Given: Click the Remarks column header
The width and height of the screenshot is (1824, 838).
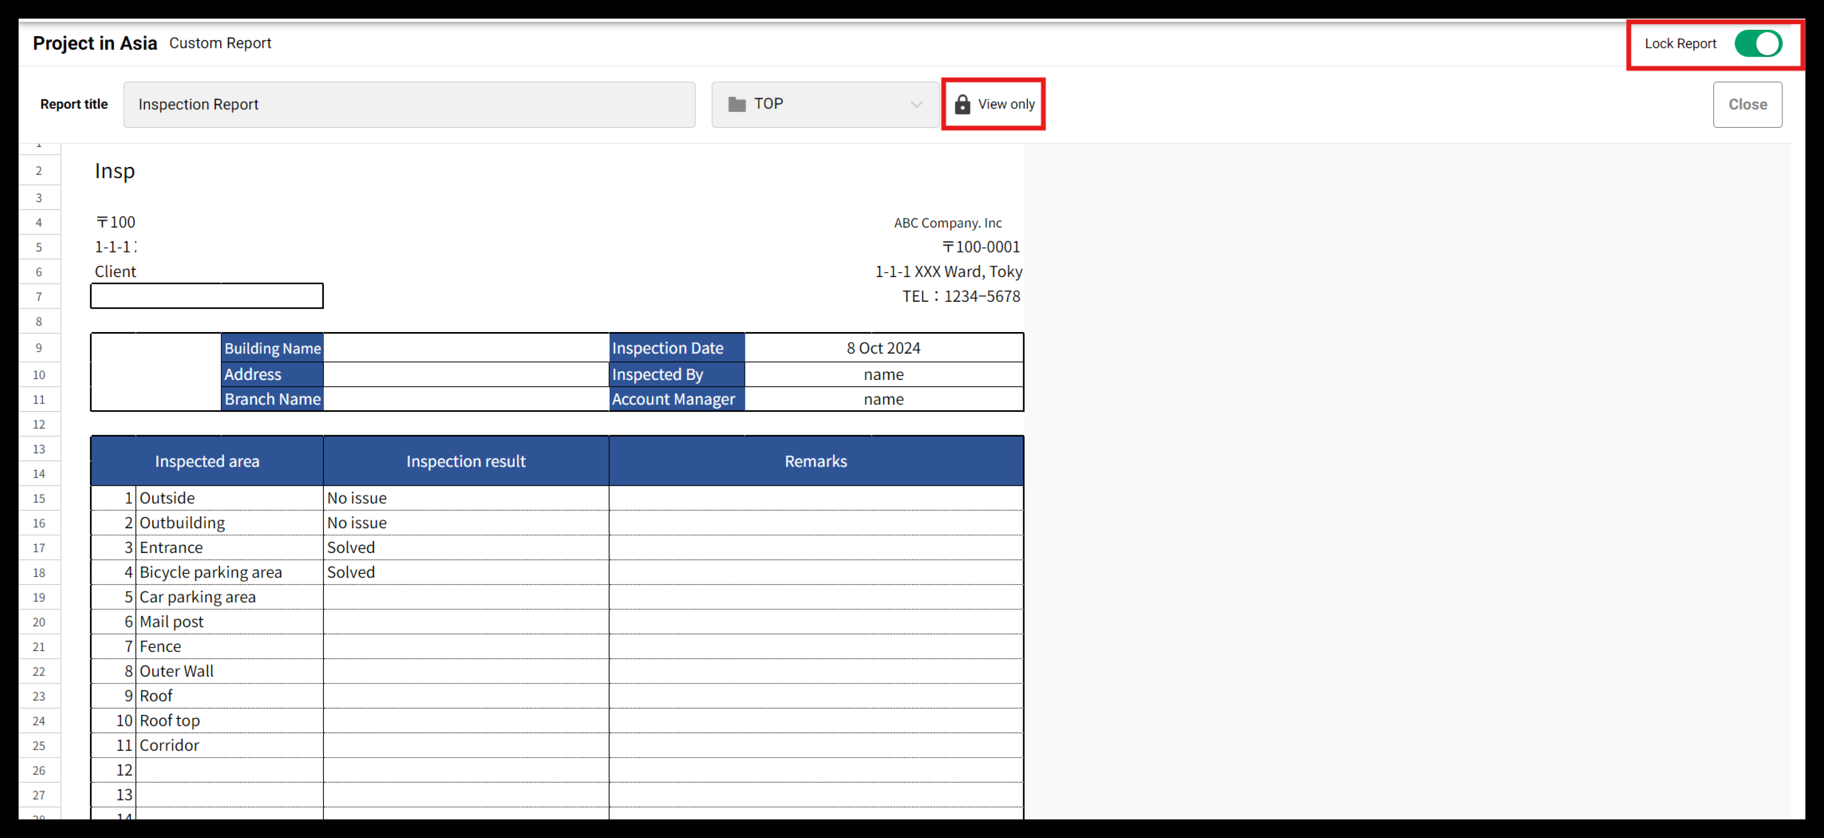Looking at the screenshot, I should [x=815, y=461].
